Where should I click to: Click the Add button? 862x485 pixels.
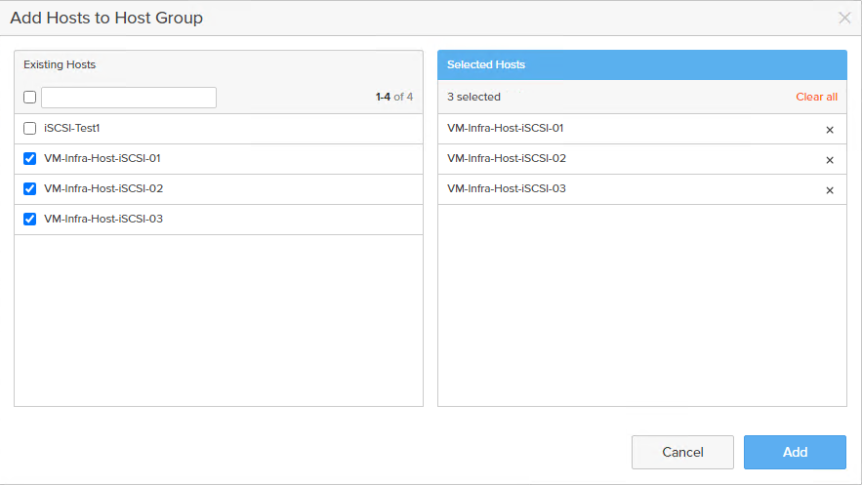795,452
